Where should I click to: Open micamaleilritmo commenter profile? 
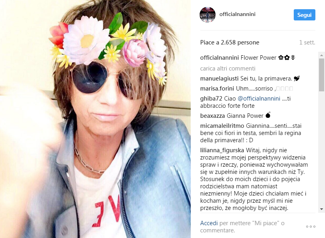(222, 126)
